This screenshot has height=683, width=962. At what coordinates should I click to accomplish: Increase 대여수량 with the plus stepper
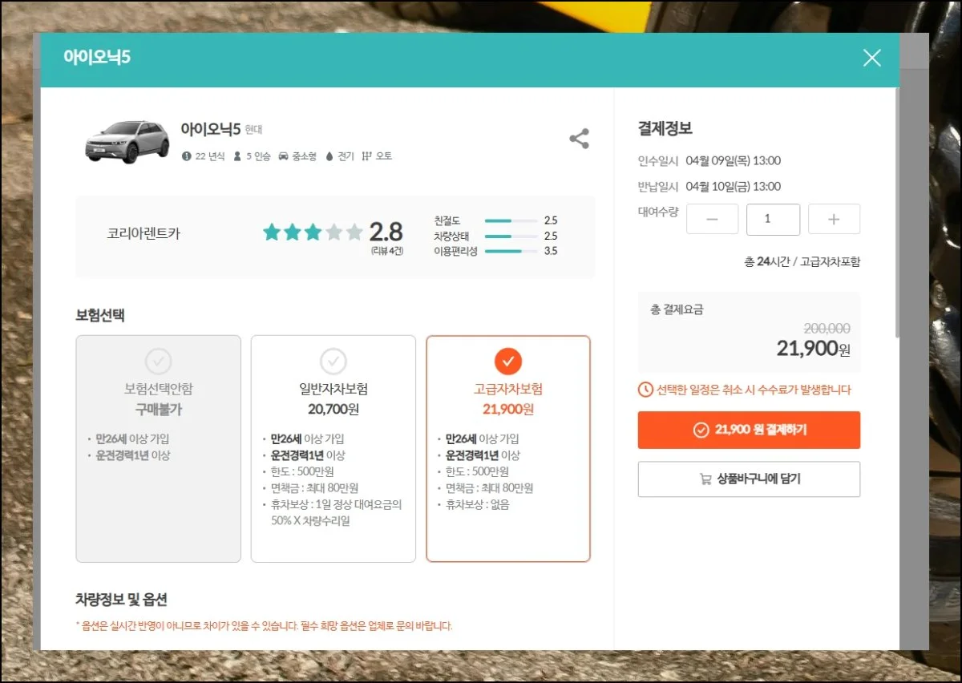coord(834,219)
